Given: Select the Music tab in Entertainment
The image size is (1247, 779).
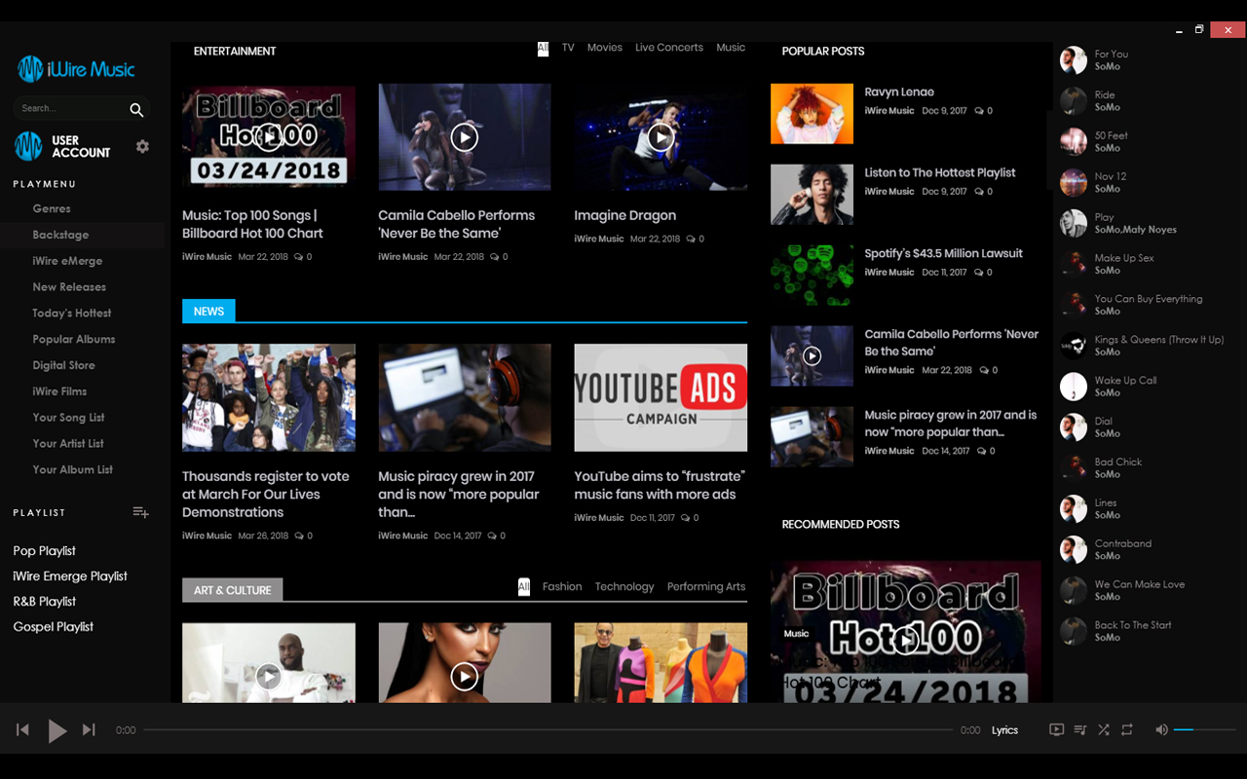Looking at the screenshot, I should (x=731, y=48).
